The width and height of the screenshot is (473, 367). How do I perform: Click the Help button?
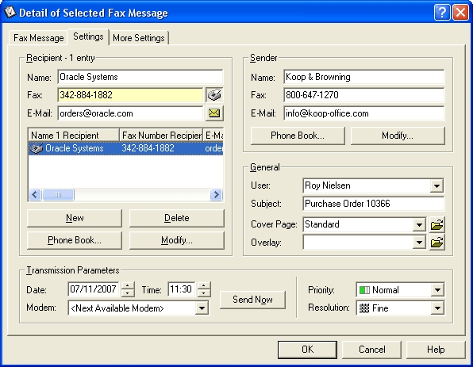point(436,350)
